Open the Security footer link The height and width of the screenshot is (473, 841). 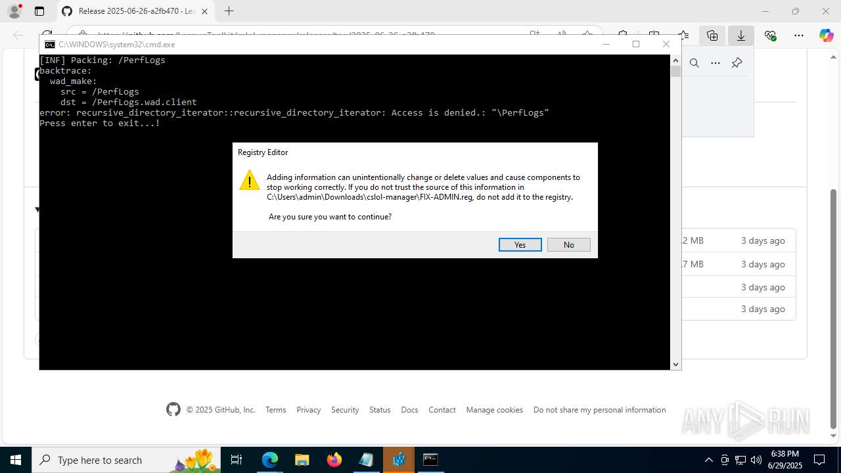(x=345, y=409)
